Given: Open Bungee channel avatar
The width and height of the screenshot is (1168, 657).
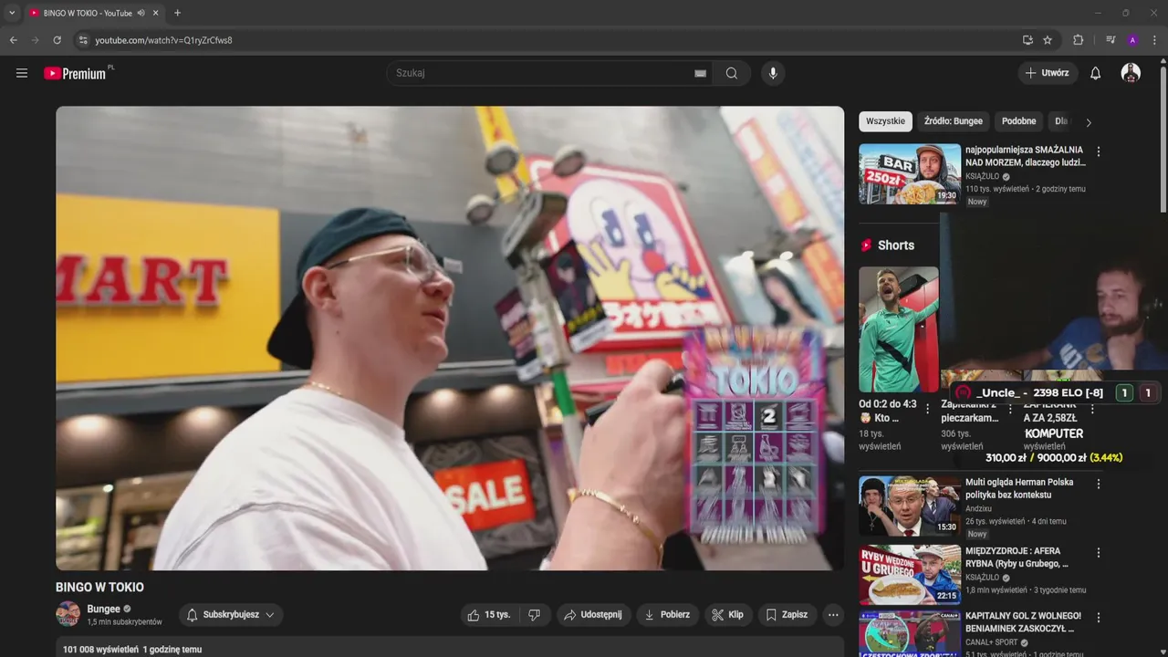Looking at the screenshot, I should coord(68,614).
